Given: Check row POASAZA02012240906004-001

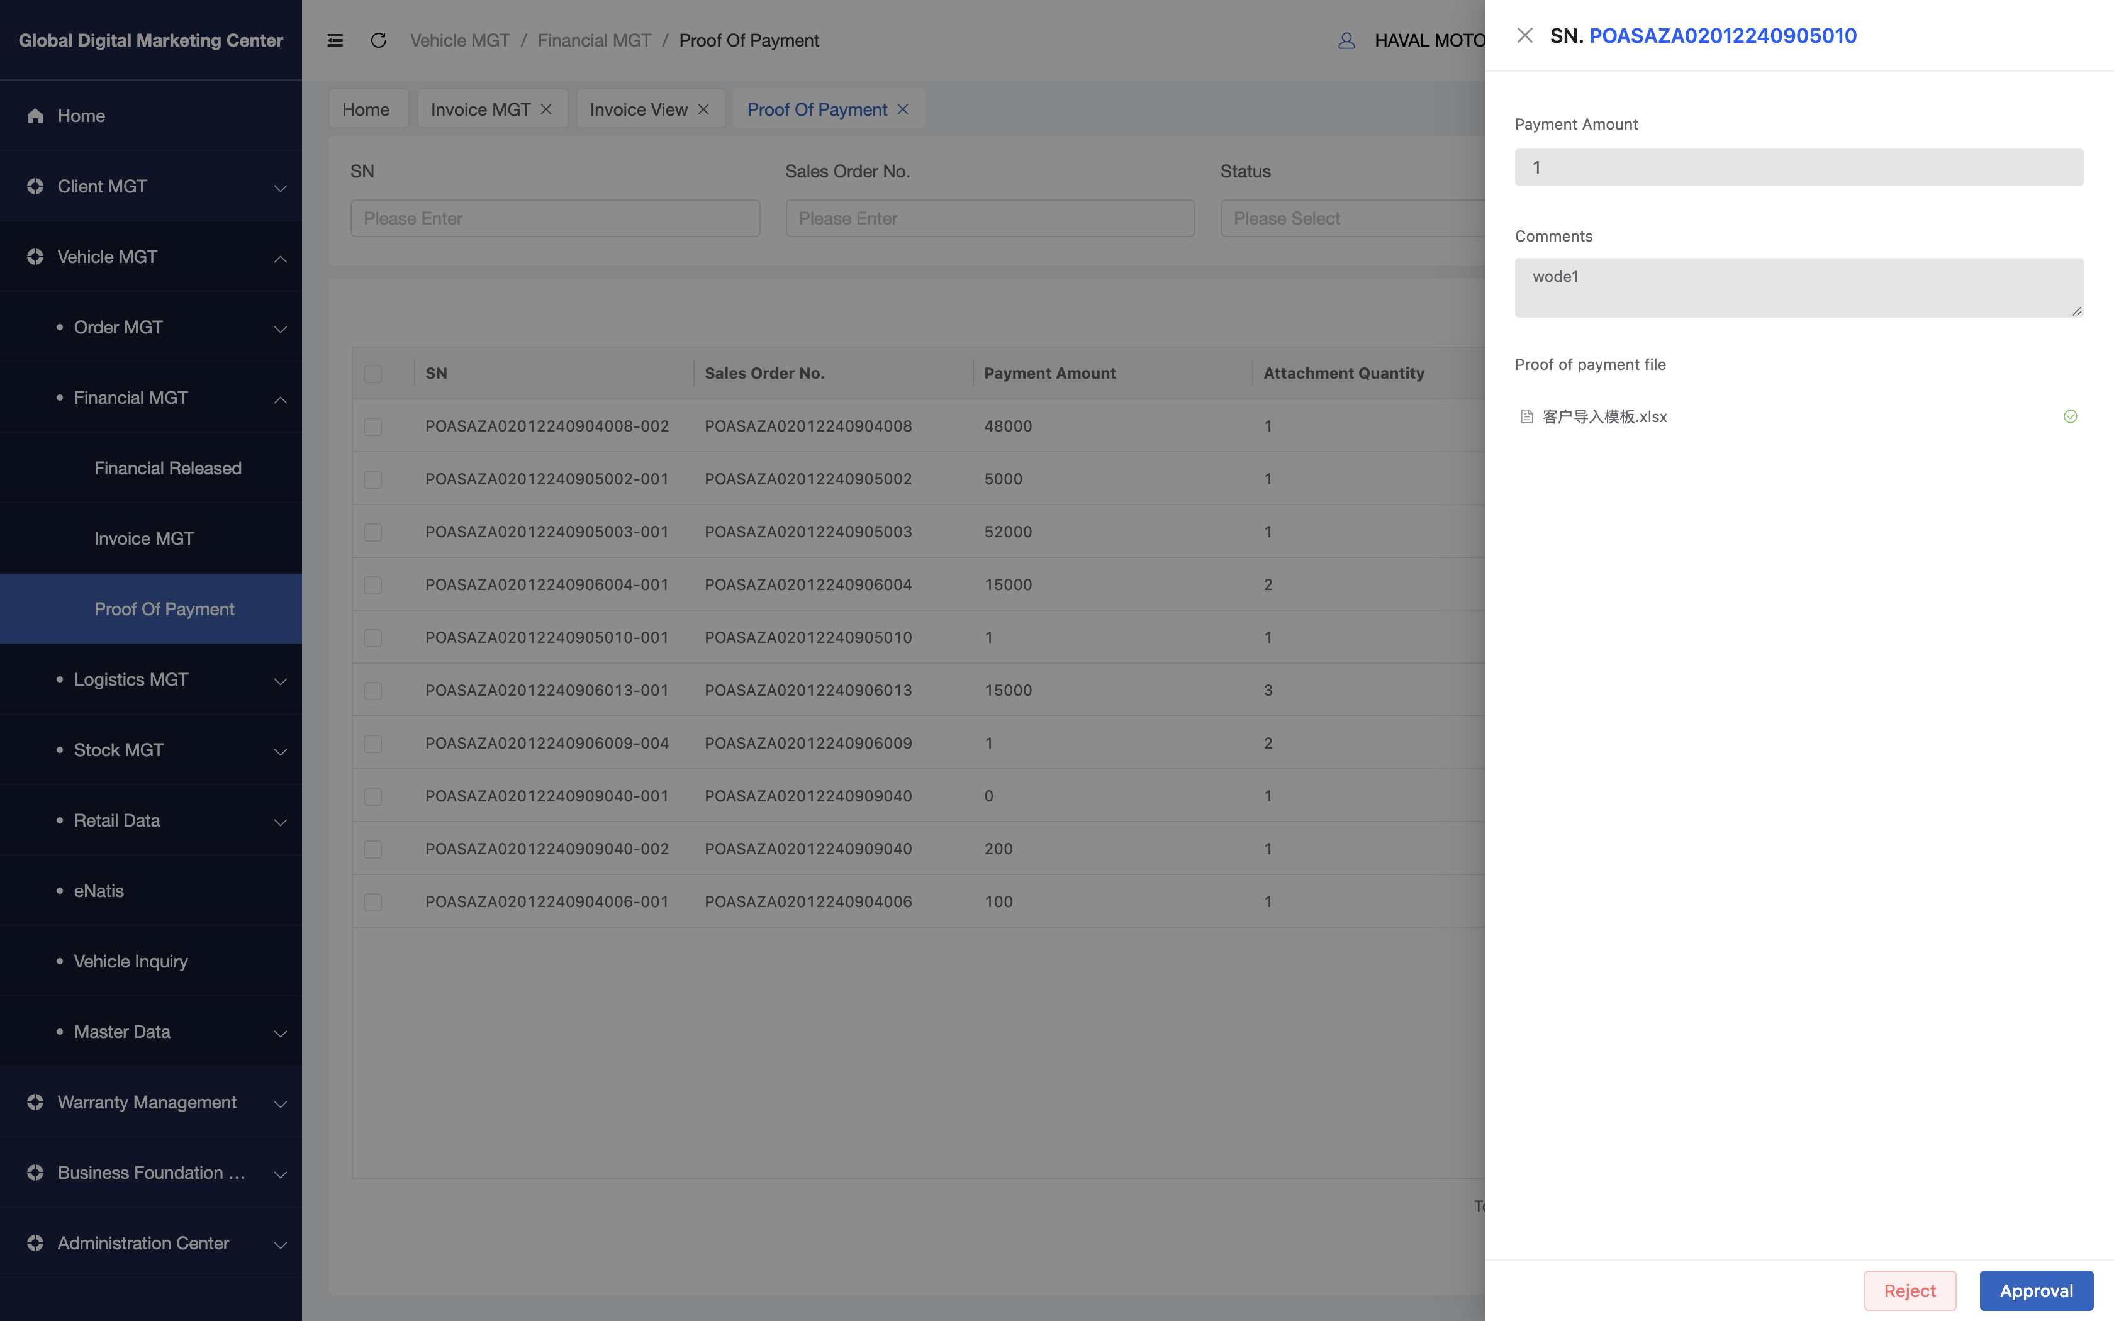Looking at the screenshot, I should 373,584.
